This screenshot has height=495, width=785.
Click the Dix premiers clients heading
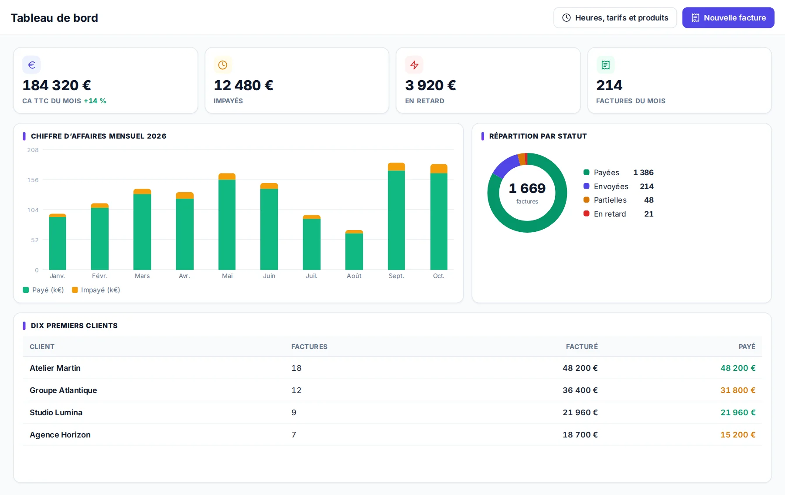74,326
